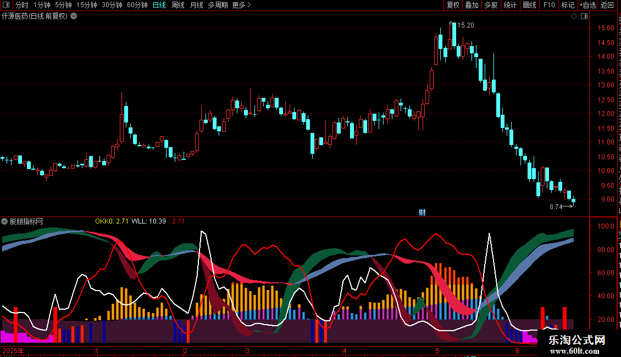
Task: Click the diamond icon above the chart
Action: point(574,16)
